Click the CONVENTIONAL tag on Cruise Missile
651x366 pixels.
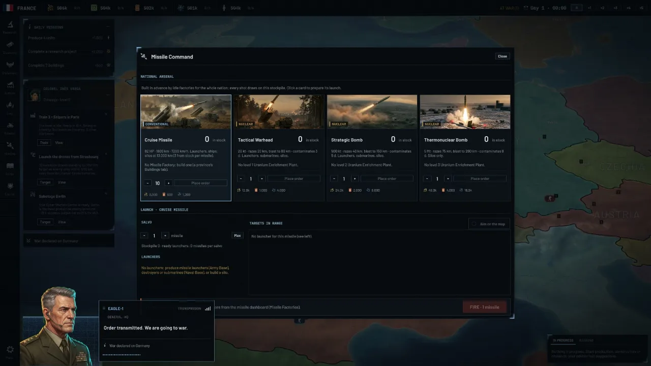click(x=157, y=124)
